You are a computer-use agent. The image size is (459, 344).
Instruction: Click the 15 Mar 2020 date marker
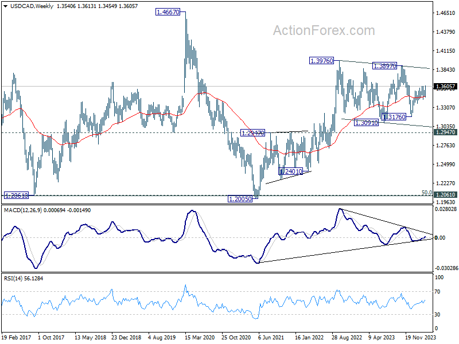(199, 337)
